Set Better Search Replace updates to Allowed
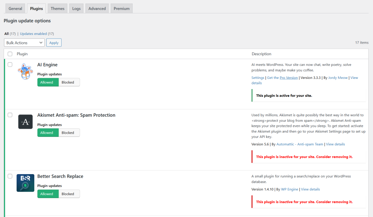Screen dimensions: 373x217 (x=48, y=194)
